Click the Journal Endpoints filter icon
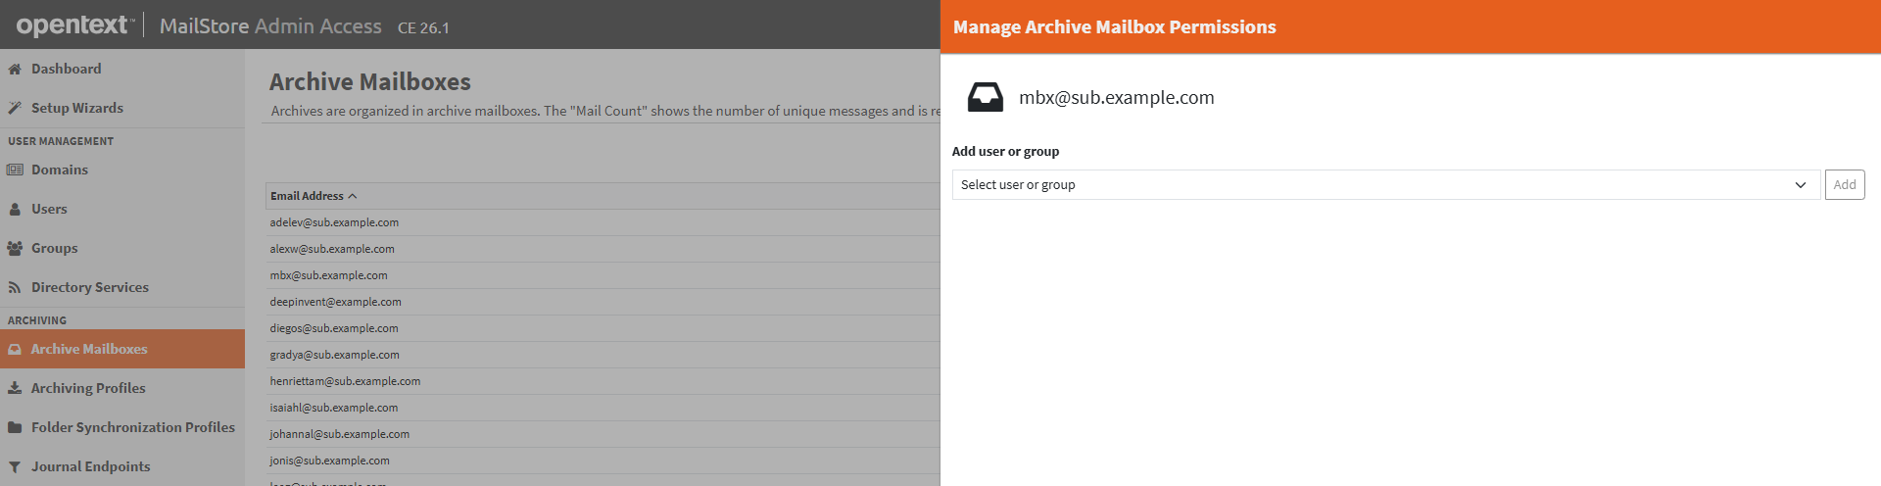The image size is (1881, 486). coord(15,466)
